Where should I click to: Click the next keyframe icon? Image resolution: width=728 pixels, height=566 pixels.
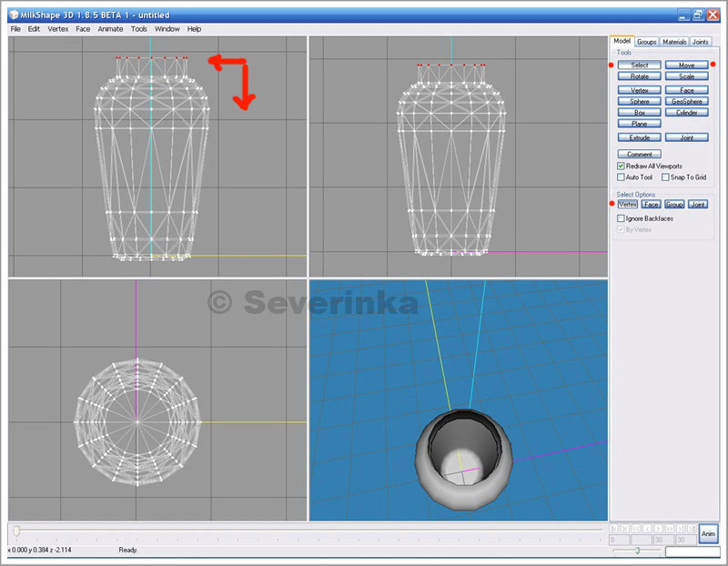pos(681,529)
